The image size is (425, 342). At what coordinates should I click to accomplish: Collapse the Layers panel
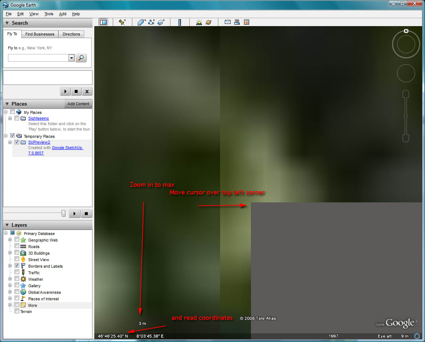[x=7, y=225]
